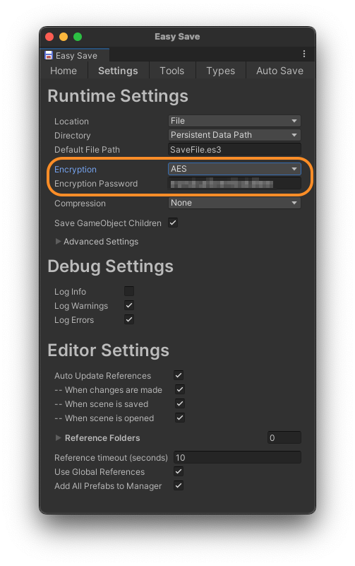
Task: Click the Encryption Password label
Action: click(x=96, y=184)
